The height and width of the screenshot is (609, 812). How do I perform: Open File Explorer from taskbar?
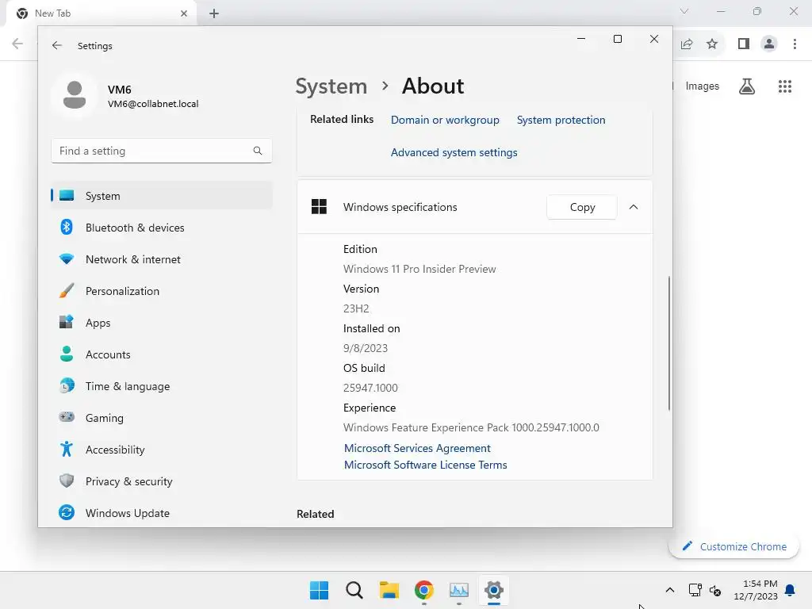pyautogui.click(x=389, y=590)
